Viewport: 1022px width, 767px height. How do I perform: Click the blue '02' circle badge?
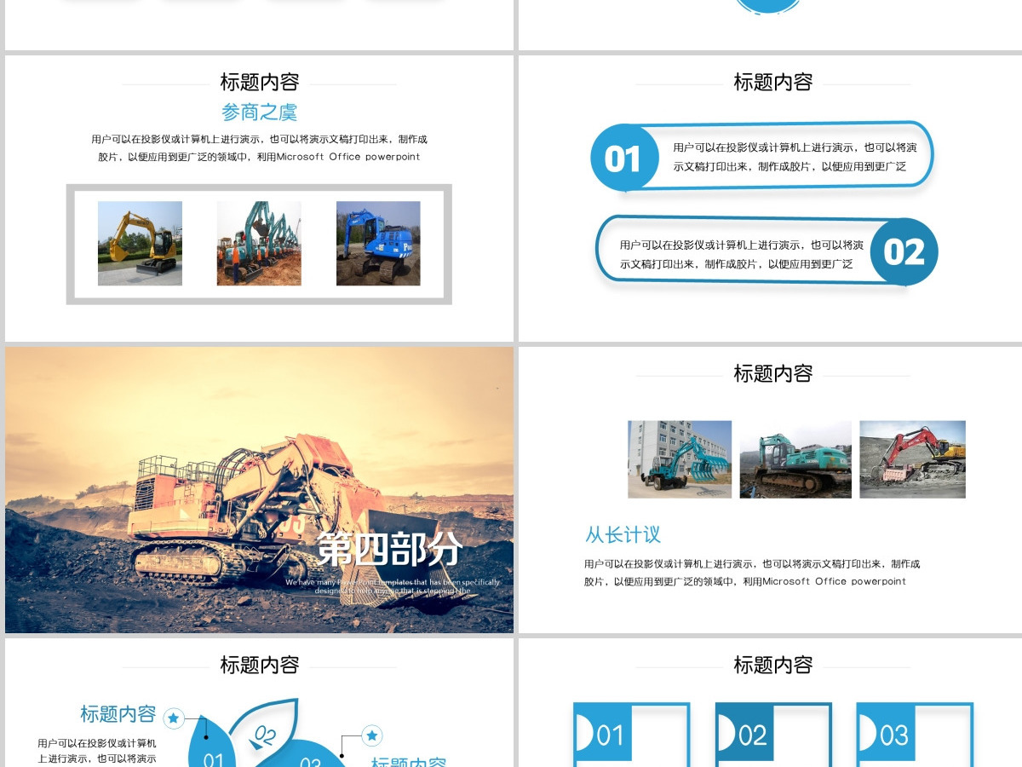[x=904, y=252]
